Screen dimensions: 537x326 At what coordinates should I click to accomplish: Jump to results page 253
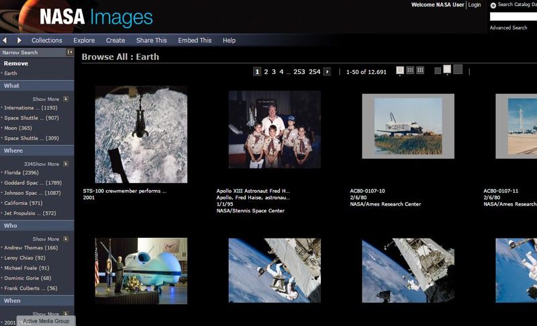coord(299,72)
